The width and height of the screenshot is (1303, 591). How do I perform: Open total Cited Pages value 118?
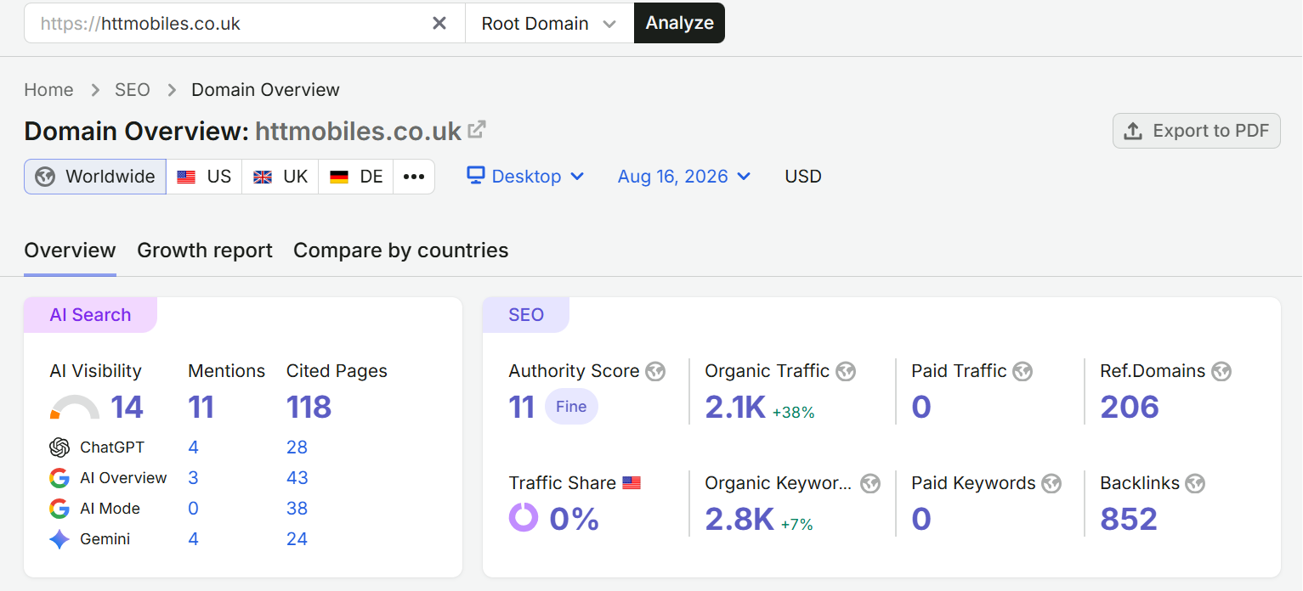click(309, 408)
